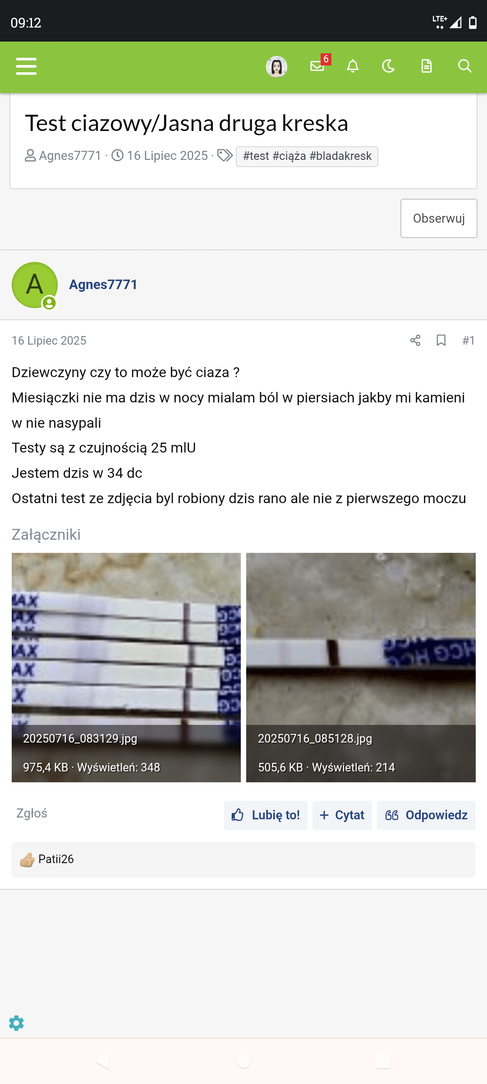Open the teal settings gear icon

coord(16,1023)
